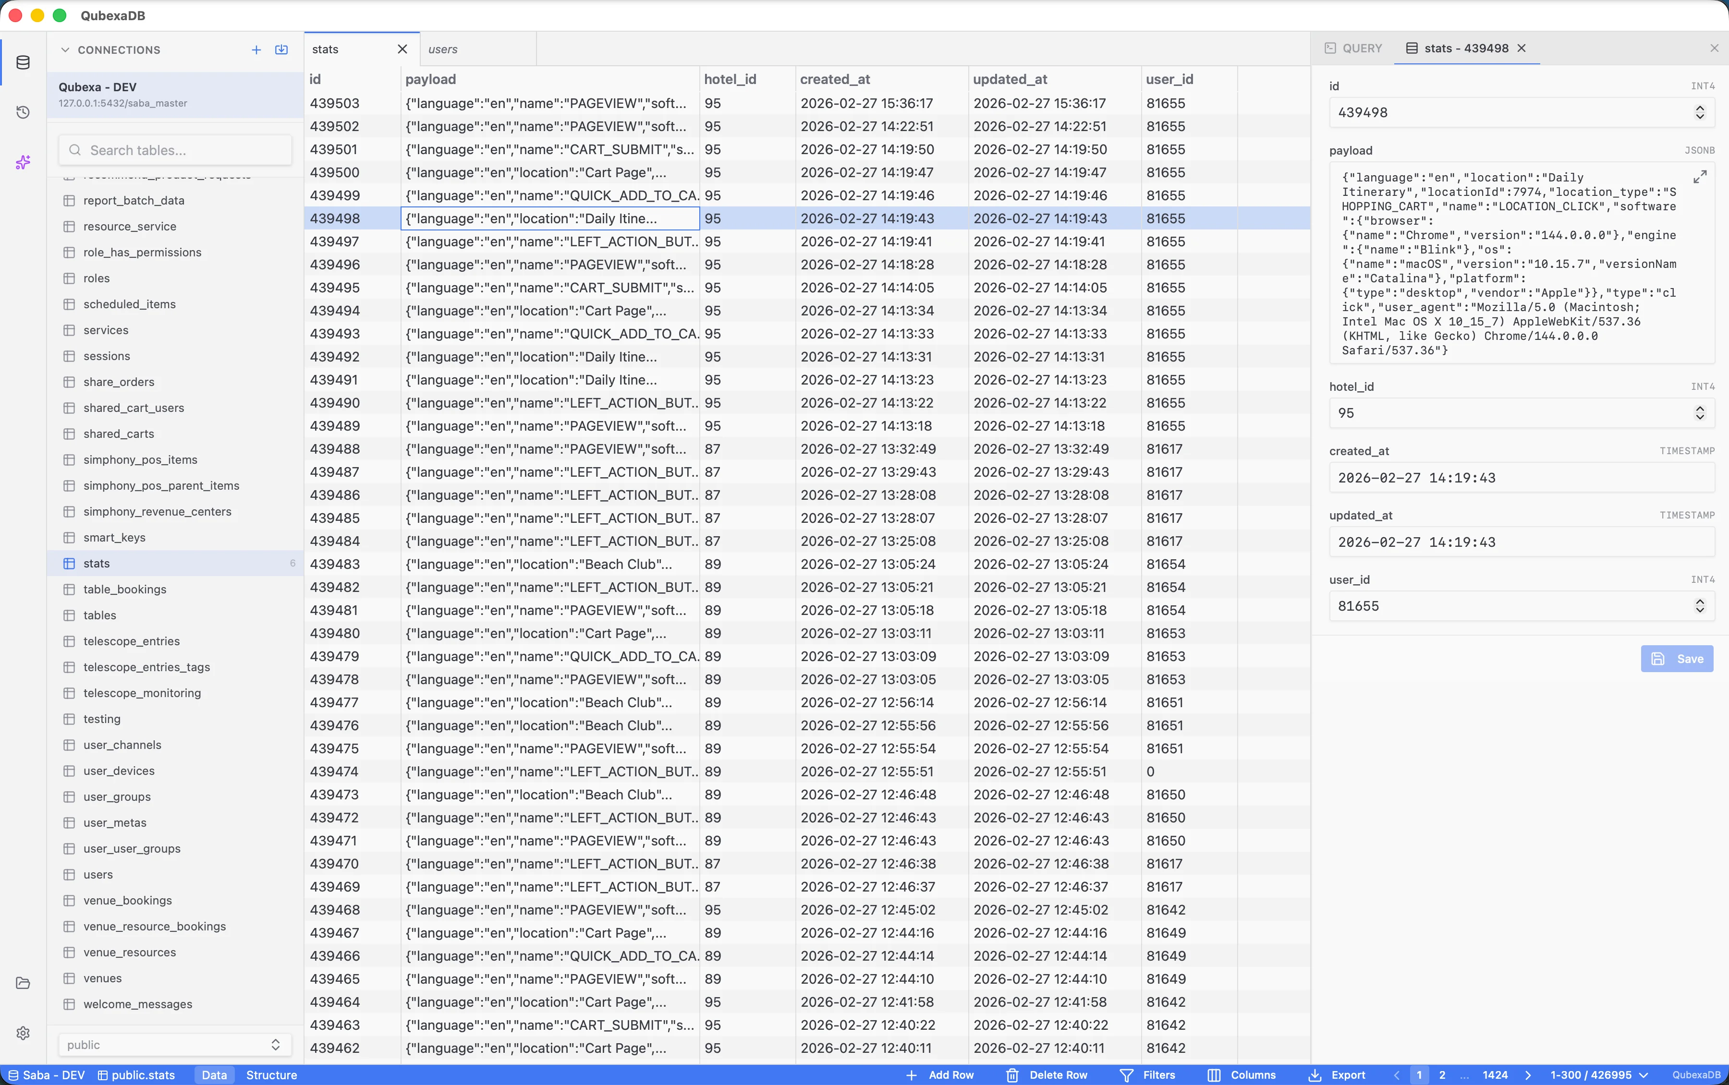Open the query history panel (clock icon)
1729x1085 pixels.
[23, 112]
